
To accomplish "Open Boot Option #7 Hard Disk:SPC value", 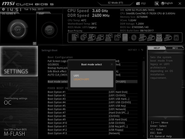I will pyautogui.click(x=118, y=112).
